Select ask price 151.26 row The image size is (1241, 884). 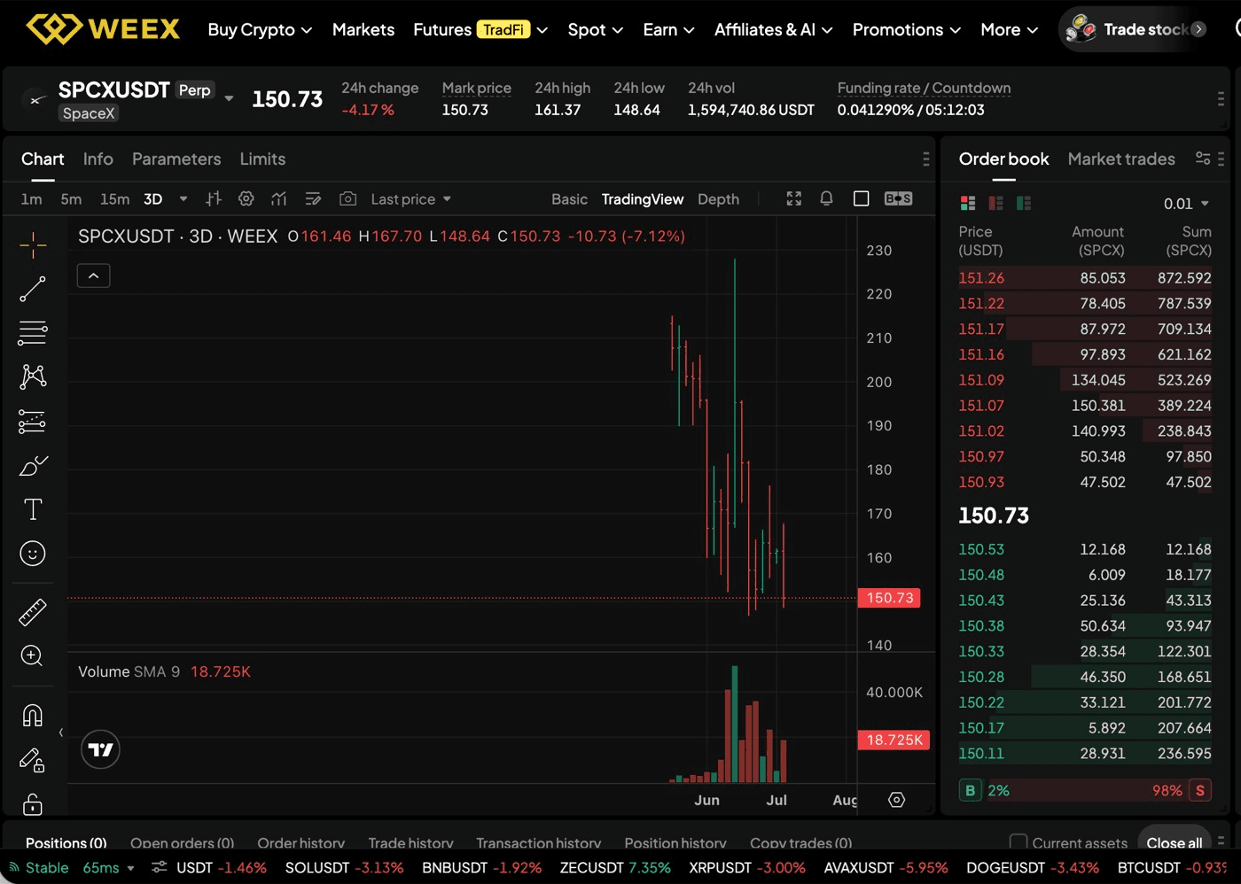point(1085,277)
